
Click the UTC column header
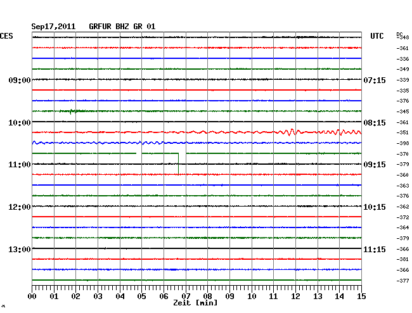377,36
